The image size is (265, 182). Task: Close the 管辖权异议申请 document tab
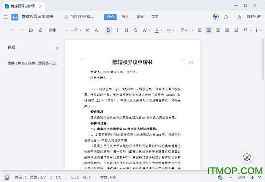click(40, 7)
